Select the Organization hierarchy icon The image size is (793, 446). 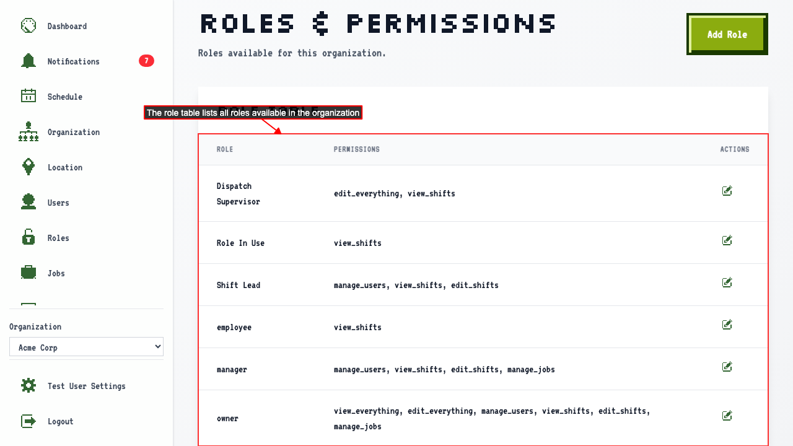tap(28, 132)
